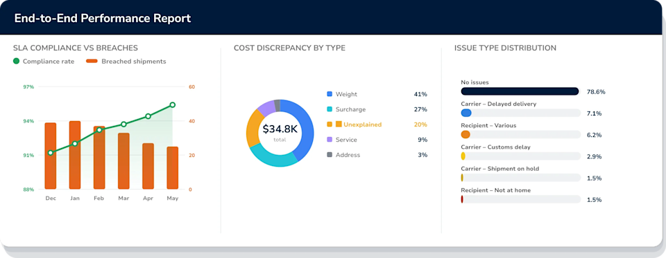
Task: Click the 20% Unexplained value
Action: (x=420, y=125)
